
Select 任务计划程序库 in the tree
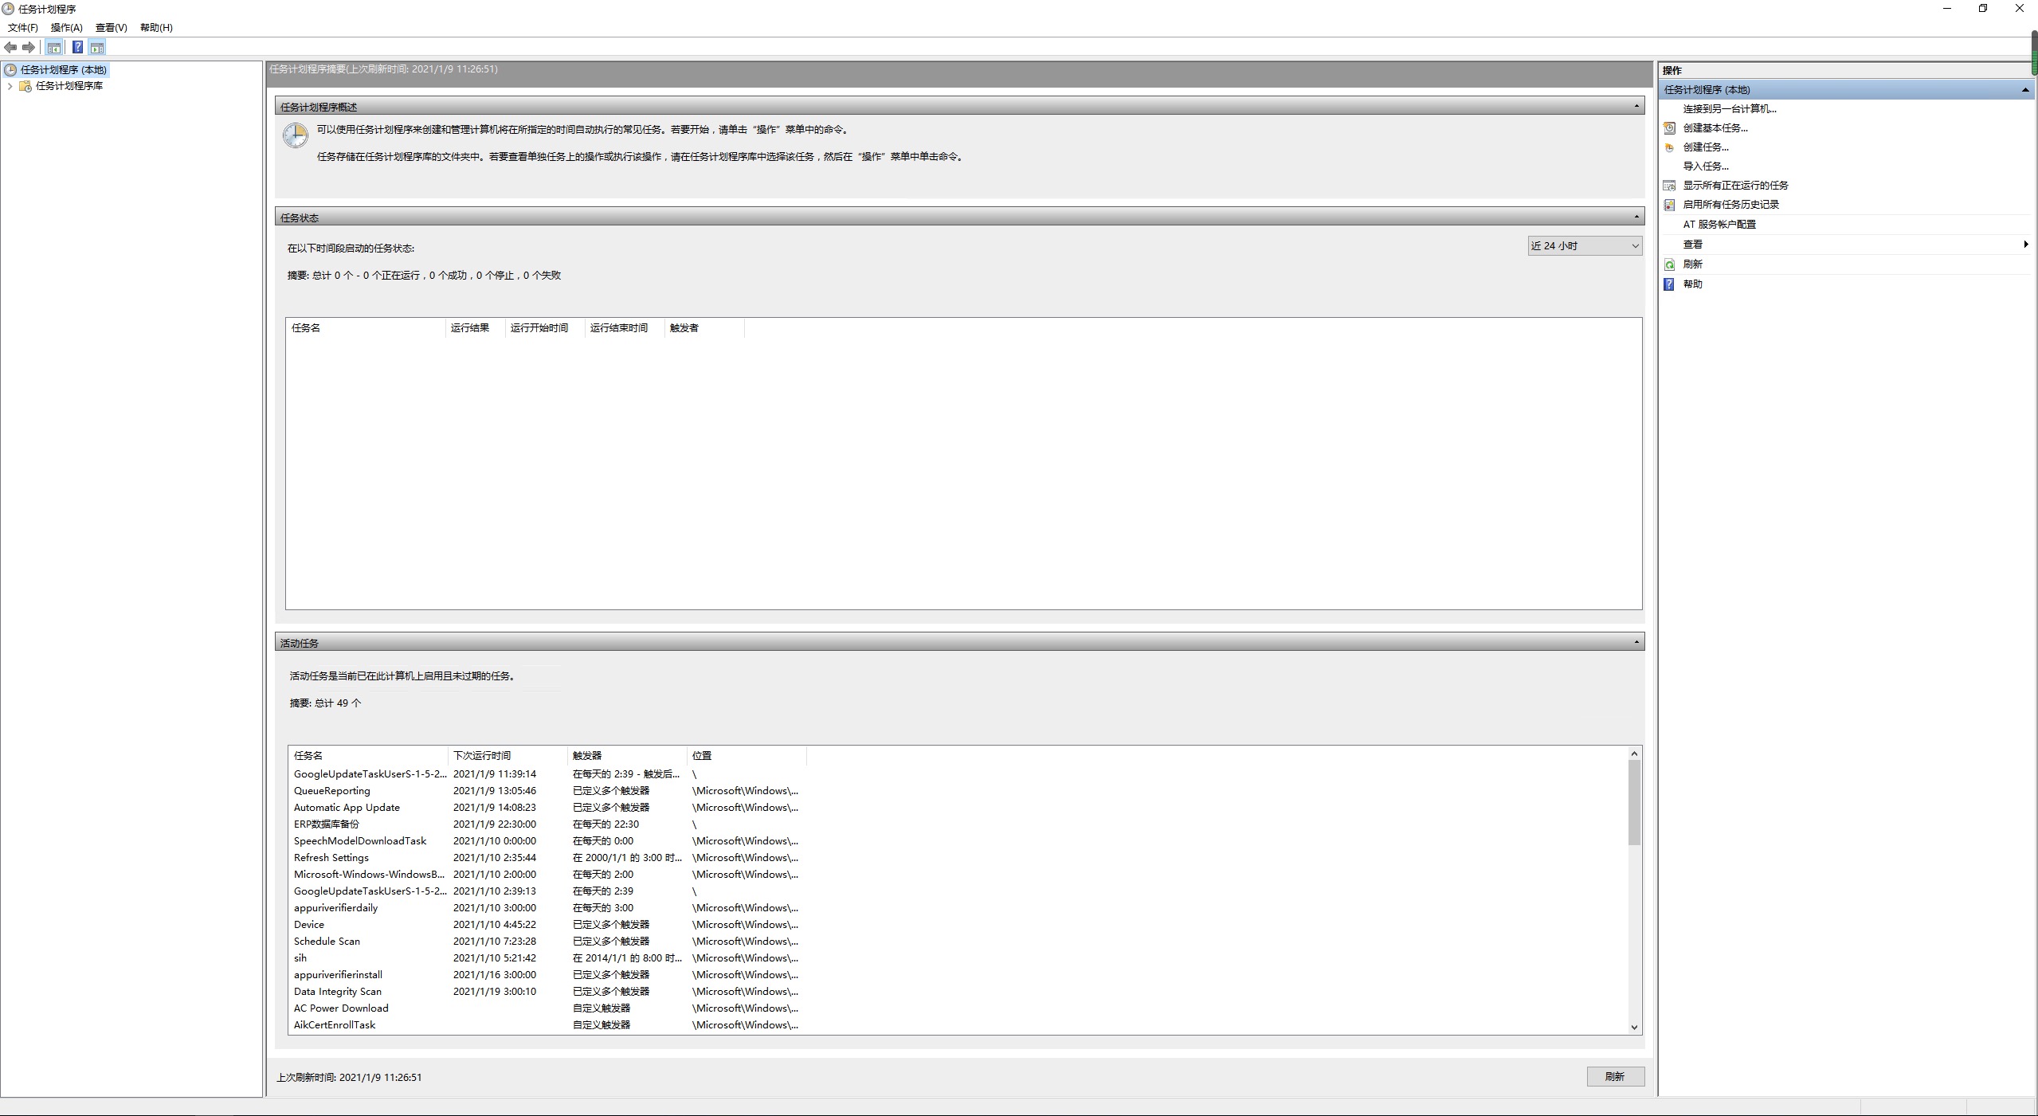pos(69,86)
